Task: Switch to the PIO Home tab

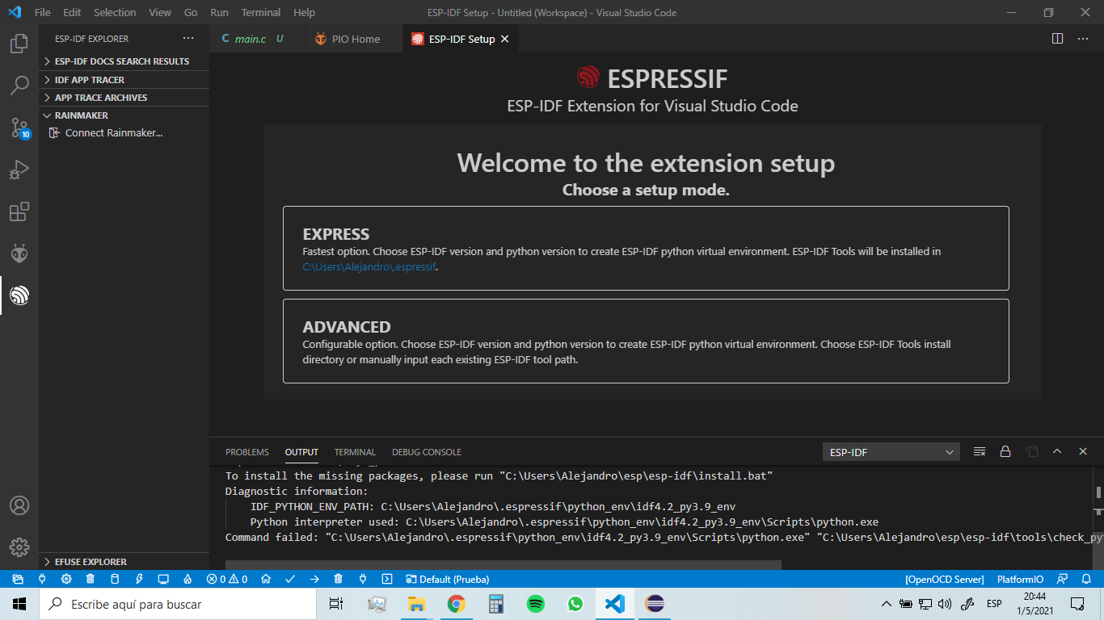Action: (354, 38)
